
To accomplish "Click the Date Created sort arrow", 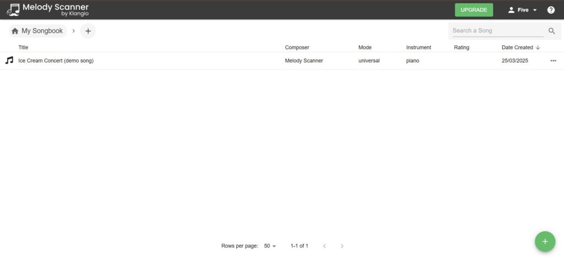I will click(x=538, y=47).
